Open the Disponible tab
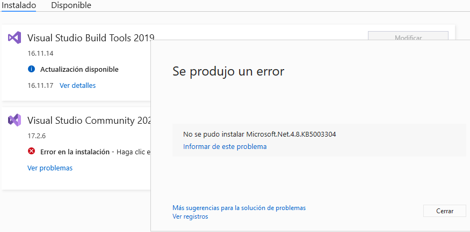The width and height of the screenshot is (470, 232). tap(71, 5)
